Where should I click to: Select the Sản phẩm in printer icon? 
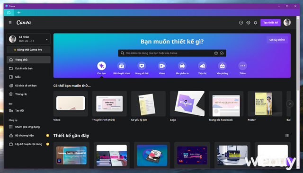click(182, 66)
